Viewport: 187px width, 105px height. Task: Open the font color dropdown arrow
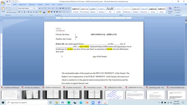click(46, 12)
